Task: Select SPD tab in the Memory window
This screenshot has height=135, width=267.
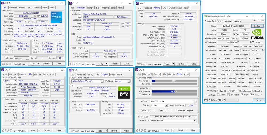Action: coord(164,8)
